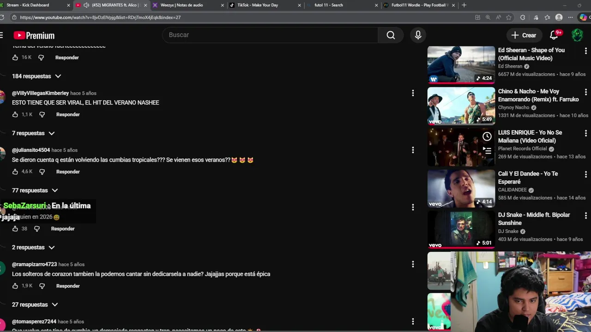Open Planet Records Official channel name
The height and width of the screenshot is (332, 591).
coord(522,149)
